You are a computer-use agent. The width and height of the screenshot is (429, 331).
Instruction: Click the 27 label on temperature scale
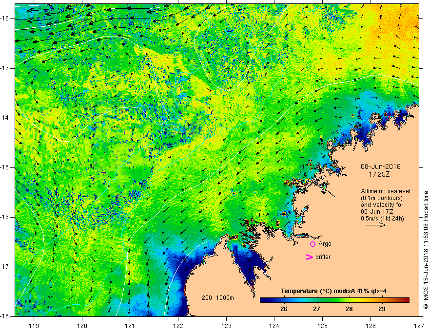316,309
